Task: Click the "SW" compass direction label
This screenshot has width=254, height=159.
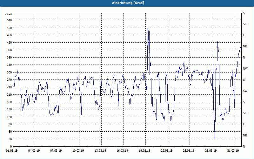Action: pyautogui.click(x=245, y=91)
